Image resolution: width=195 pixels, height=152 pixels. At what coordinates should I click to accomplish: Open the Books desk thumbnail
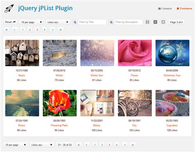tap(97, 103)
